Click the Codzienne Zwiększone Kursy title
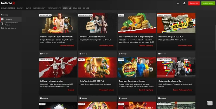216x109 pixels. coord(171,81)
